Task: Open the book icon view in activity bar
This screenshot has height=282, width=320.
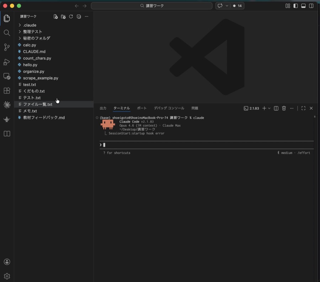Action: pyautogui.click(x=7, y=134)
